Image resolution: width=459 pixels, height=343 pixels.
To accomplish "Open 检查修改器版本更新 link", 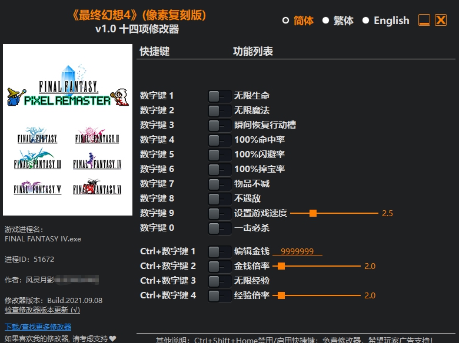I will [x=42, y=310].
